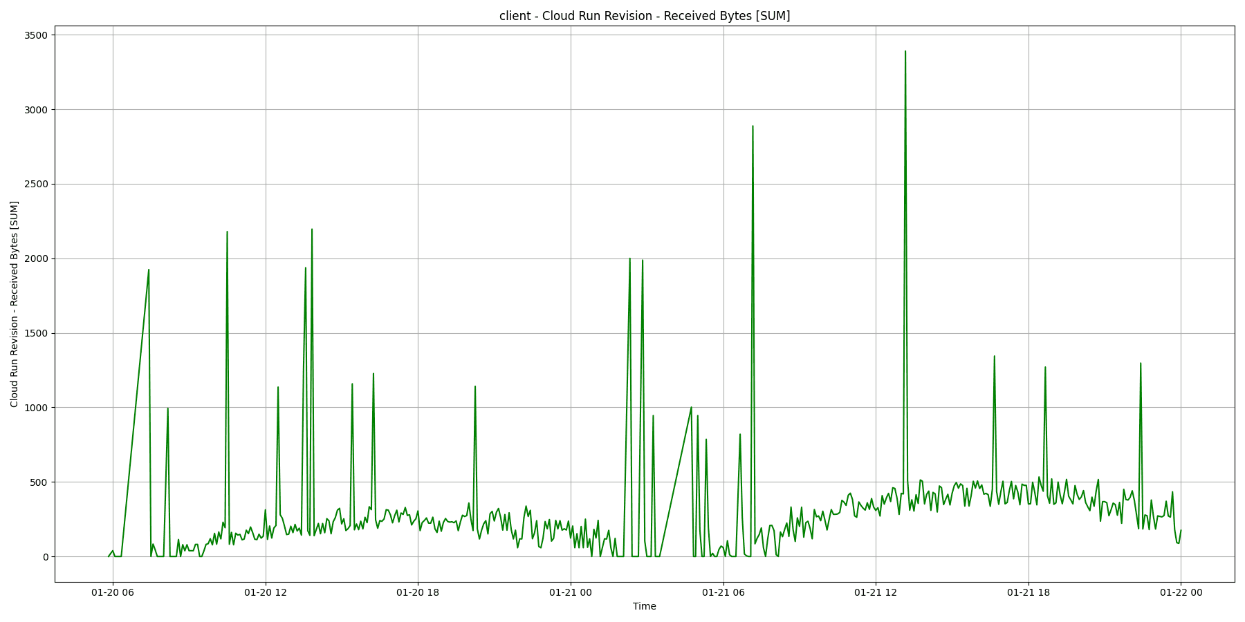Click the '3000' y-axis tick label

click(37, 110)
